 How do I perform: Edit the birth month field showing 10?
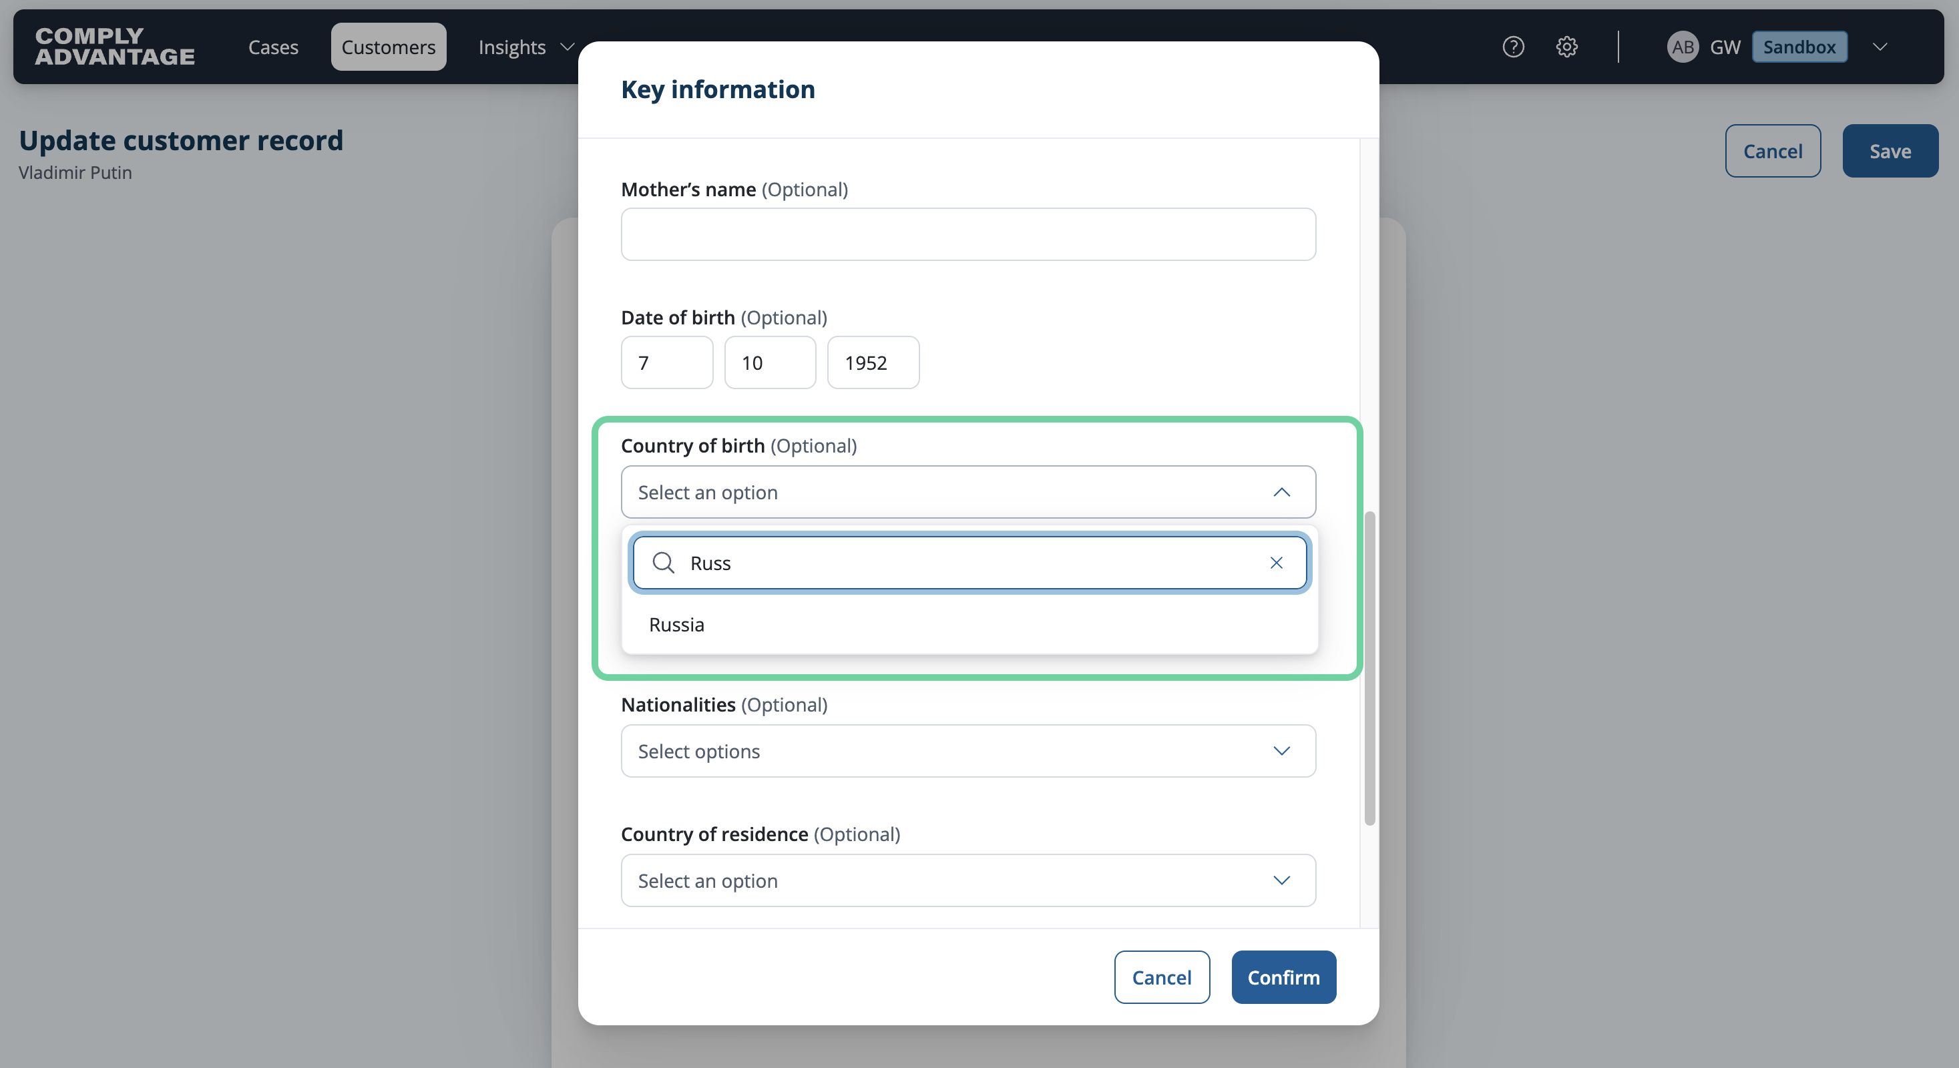pyautogui.click(x=770, y=362)
